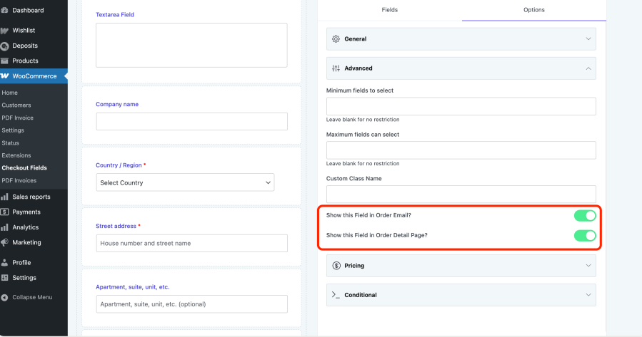The image size is (642, 337).
Task: Click the Deposits sidebar icon
Action: (5, 46)
